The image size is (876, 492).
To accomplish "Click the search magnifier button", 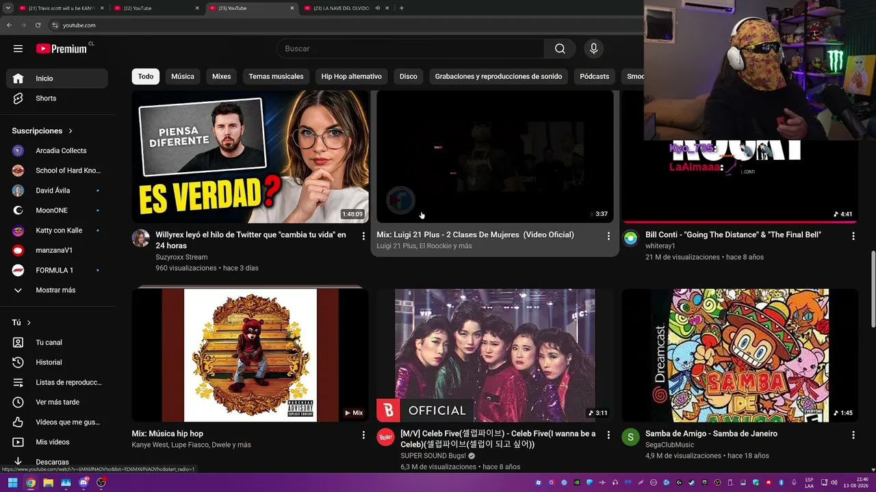I will (560, 49).
